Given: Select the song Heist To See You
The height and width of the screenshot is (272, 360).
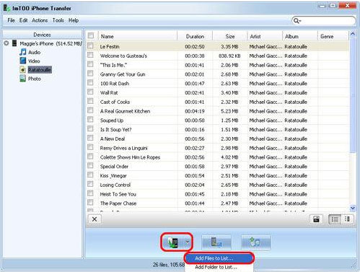Looking at the screenshot, I should tap(118, 194).
